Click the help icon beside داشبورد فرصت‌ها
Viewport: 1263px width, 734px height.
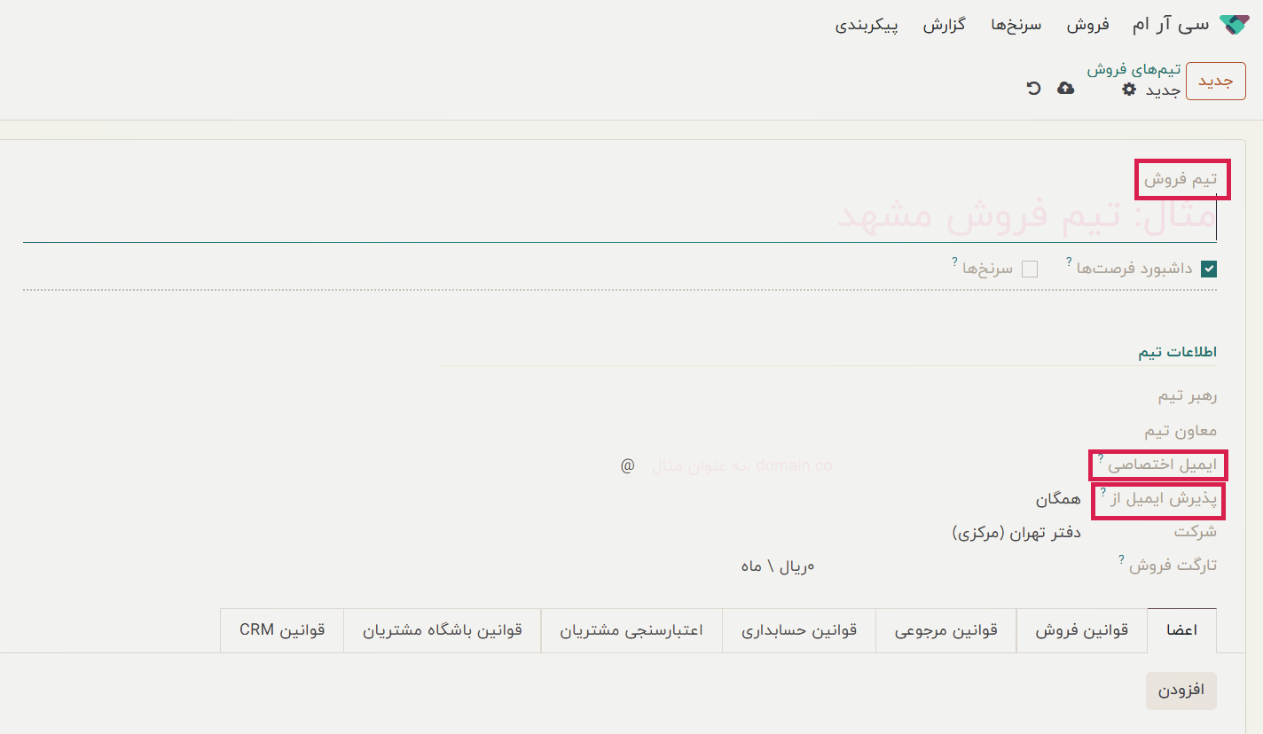(x=1068, y=262)
